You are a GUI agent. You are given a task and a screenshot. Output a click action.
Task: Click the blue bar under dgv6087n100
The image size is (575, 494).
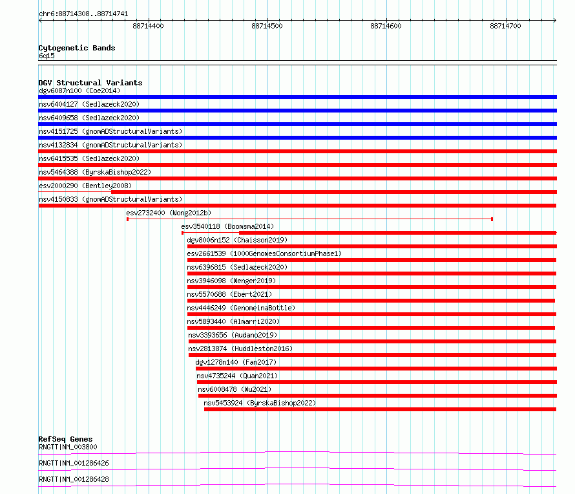tap(297, 97)
